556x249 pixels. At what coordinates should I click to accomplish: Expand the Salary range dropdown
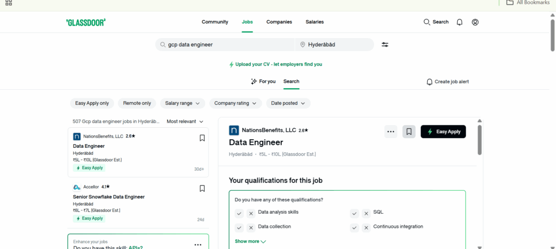click(x=182, y=103)
